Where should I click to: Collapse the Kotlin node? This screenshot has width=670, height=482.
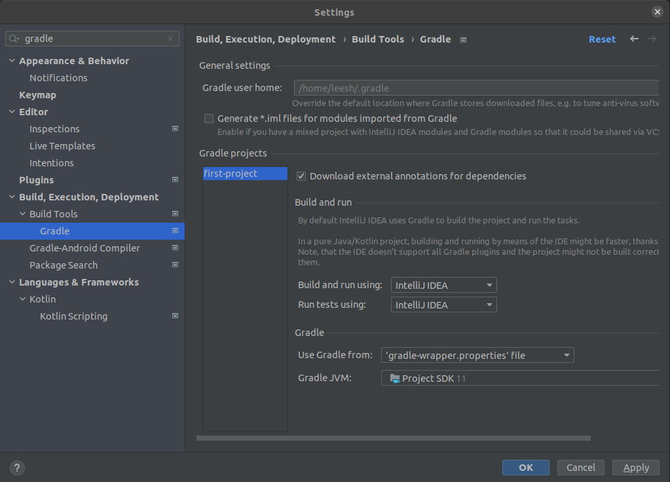[23, 299]
